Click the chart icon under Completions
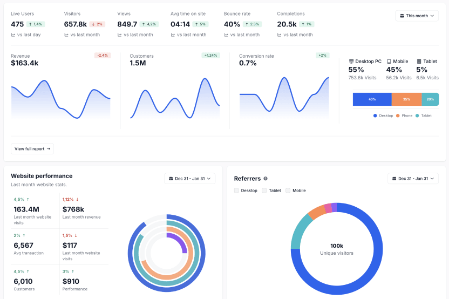449x299 pixels. coord(279,35)
